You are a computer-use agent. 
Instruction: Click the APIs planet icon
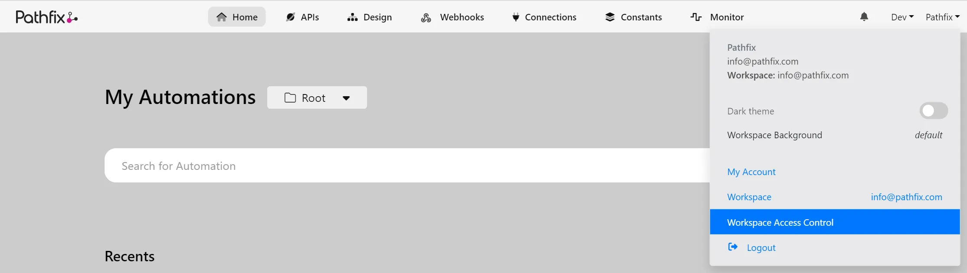(290, 17)
